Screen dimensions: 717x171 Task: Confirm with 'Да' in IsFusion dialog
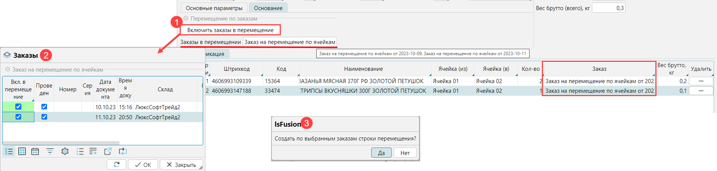pos(381,153)
